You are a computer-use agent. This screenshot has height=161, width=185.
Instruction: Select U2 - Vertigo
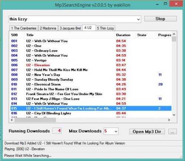click(x=91, y=60)
